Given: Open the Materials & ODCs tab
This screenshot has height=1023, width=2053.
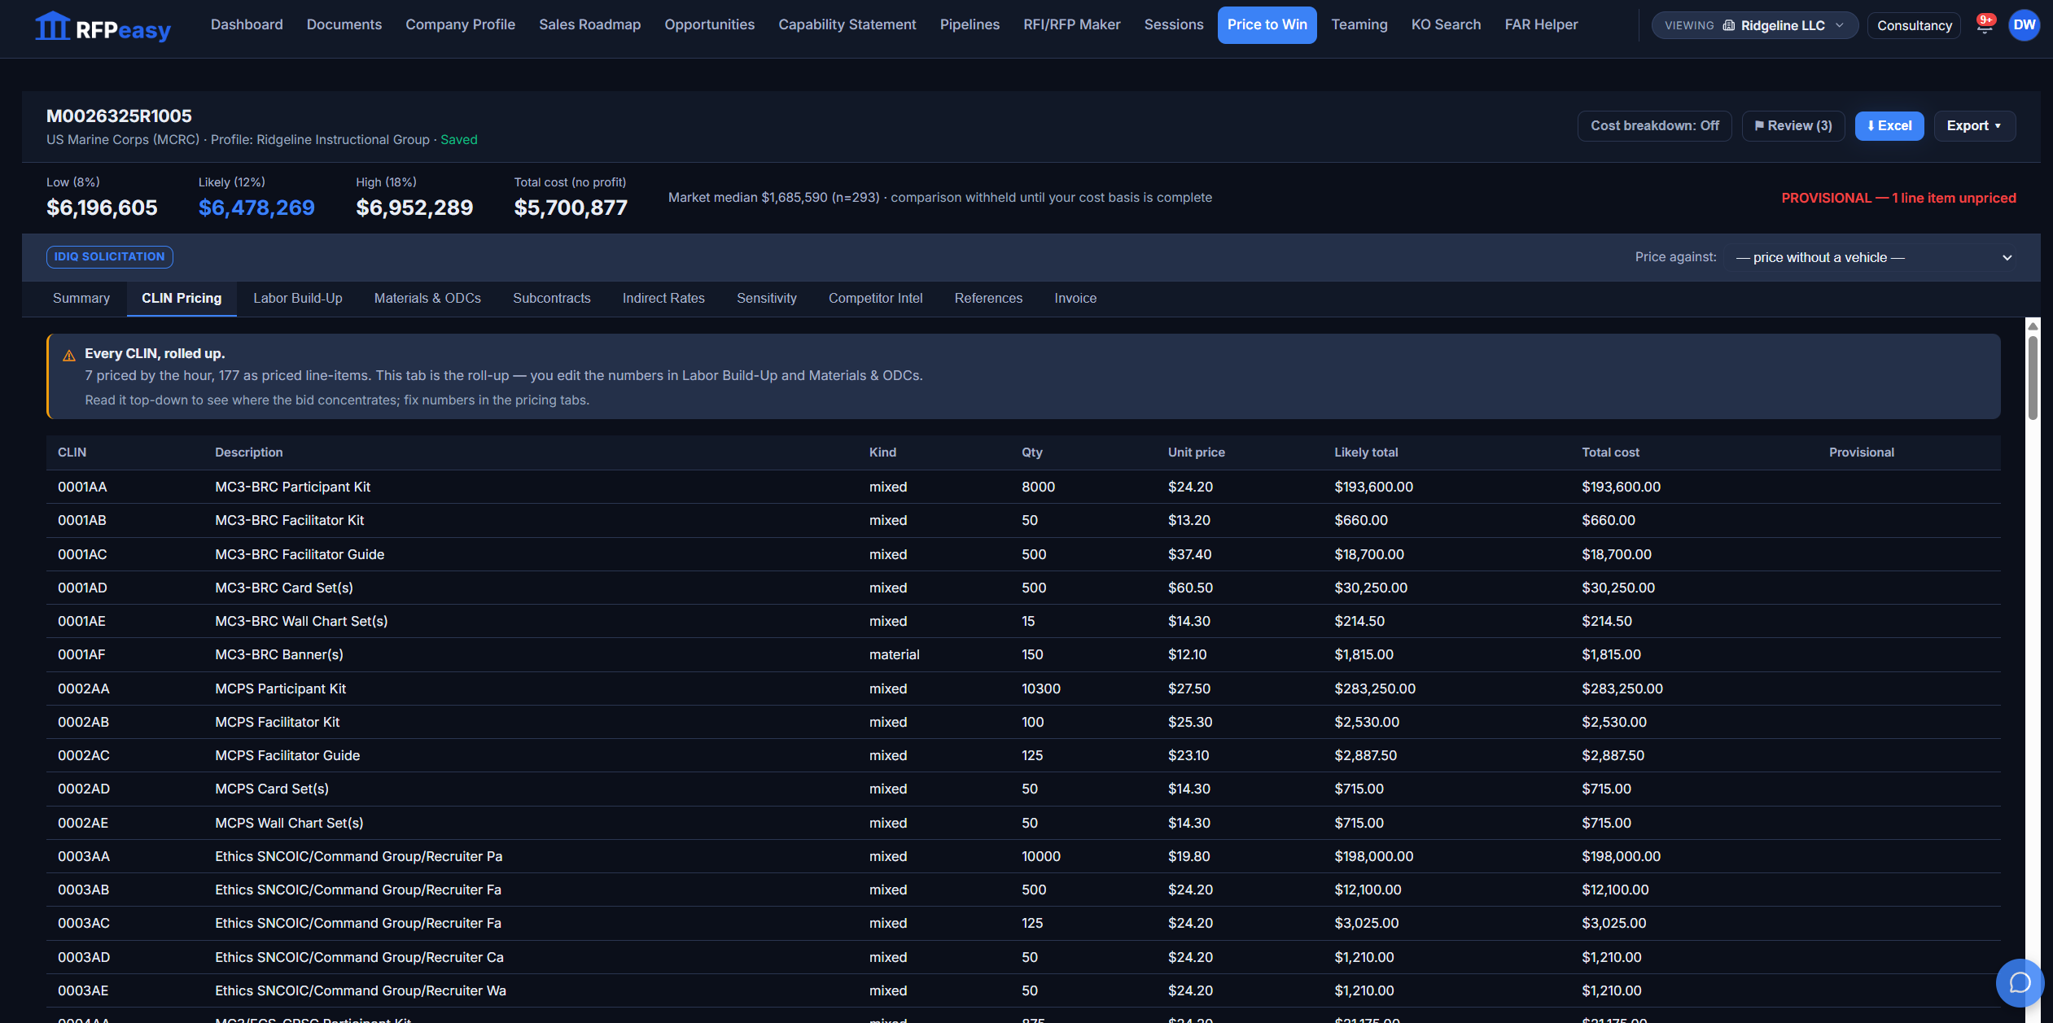Looking at the screenshot, I should (427, 299).
